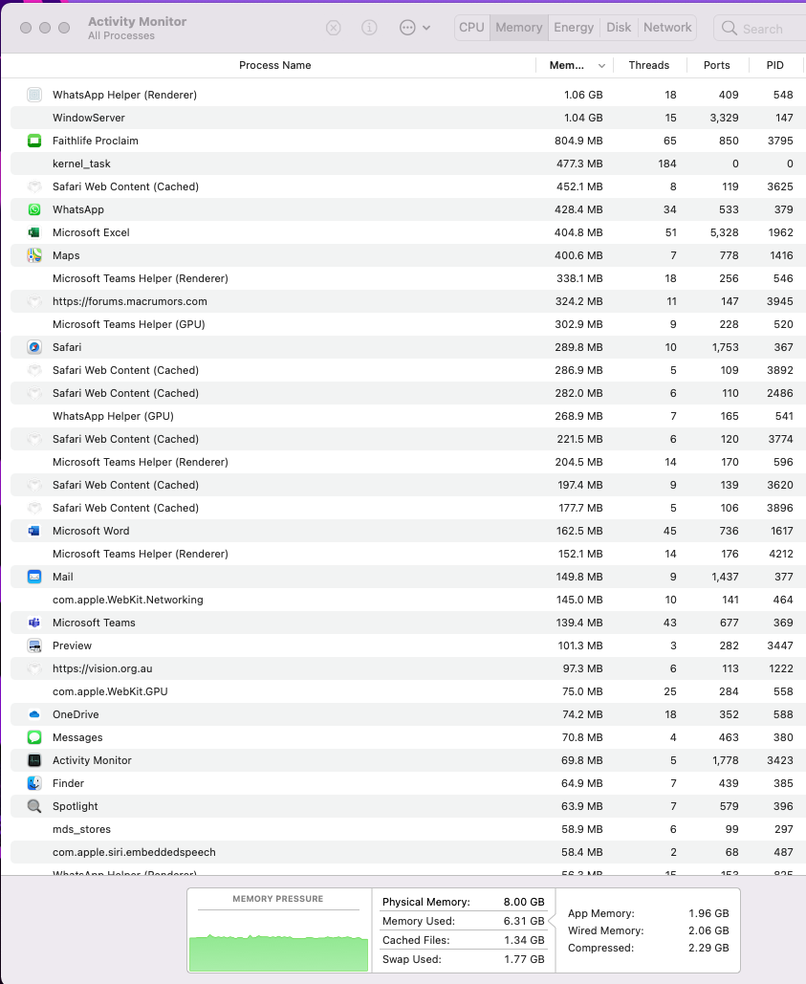
Task: Click the Spotlight magnifier icon
Action: coord(34,806)
